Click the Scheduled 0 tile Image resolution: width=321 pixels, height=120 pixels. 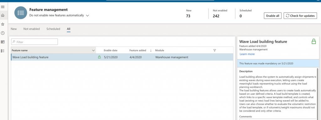(245, 14)
